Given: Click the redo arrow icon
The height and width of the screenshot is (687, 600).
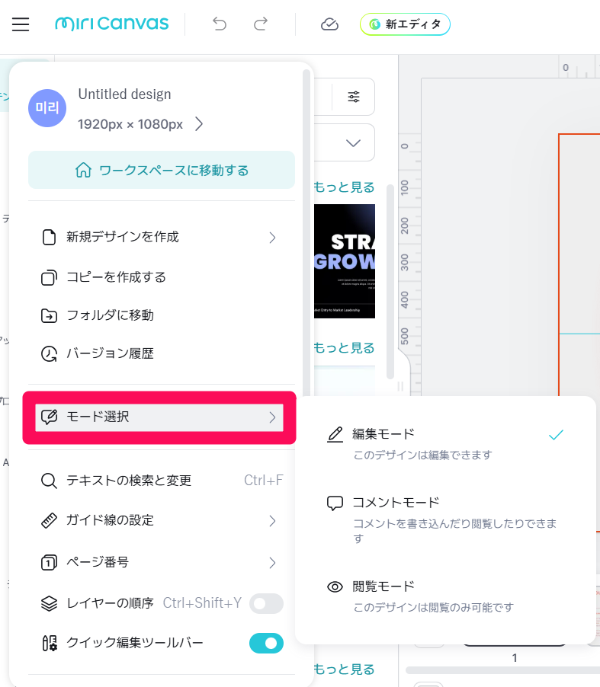Looking at the screenshot, I should pyautogui.click(x=261, y=24).
